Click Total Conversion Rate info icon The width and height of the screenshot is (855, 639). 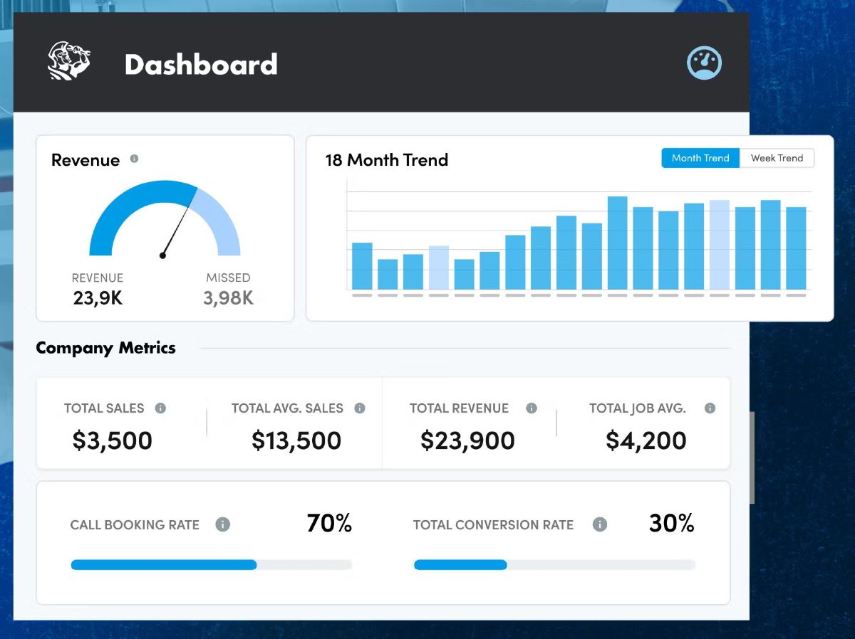600,525
